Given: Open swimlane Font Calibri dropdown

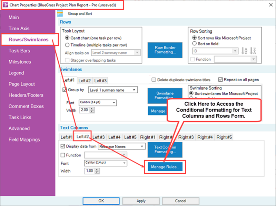Looking at the screenshot, I should tap(98, 102).
